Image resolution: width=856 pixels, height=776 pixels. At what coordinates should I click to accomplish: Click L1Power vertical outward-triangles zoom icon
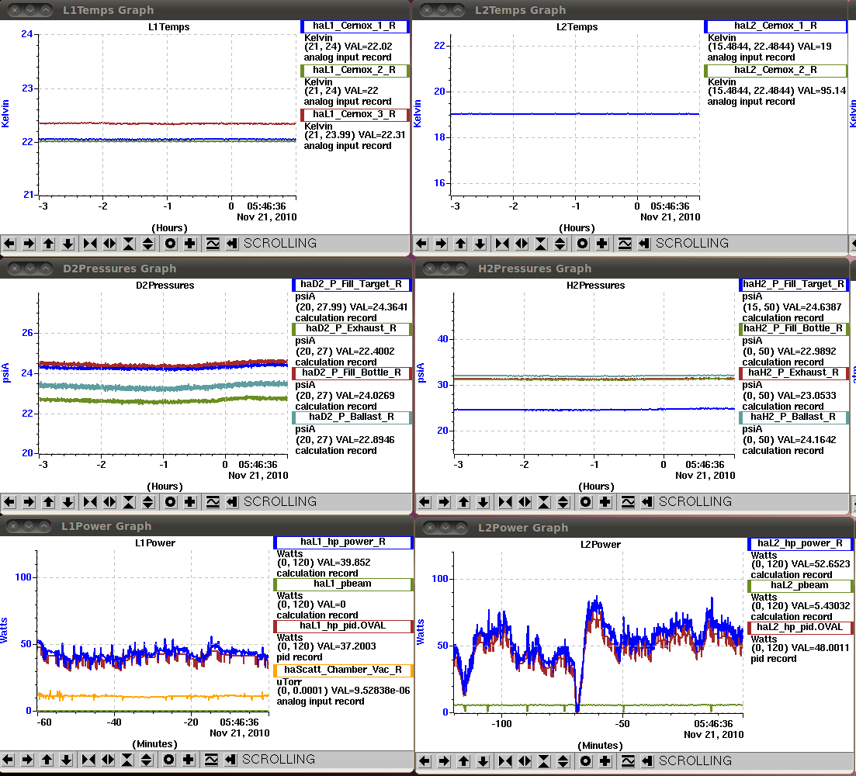coord(147,759)
